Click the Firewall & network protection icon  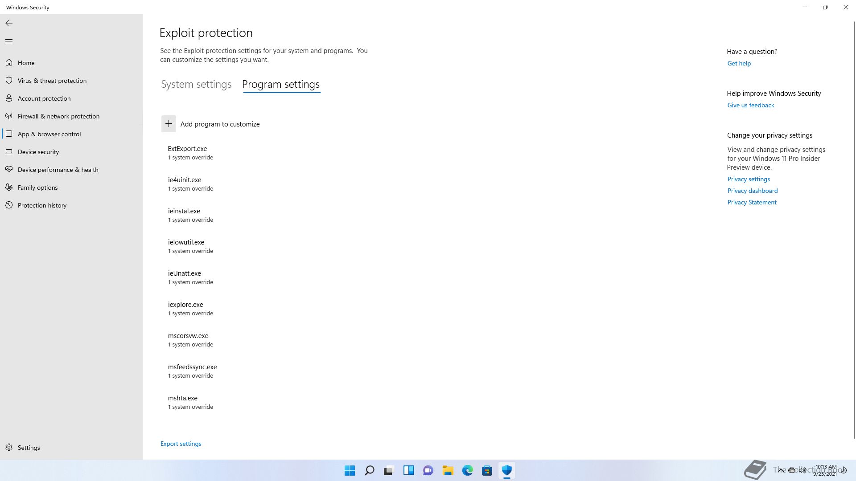click(x=9, y=116)
